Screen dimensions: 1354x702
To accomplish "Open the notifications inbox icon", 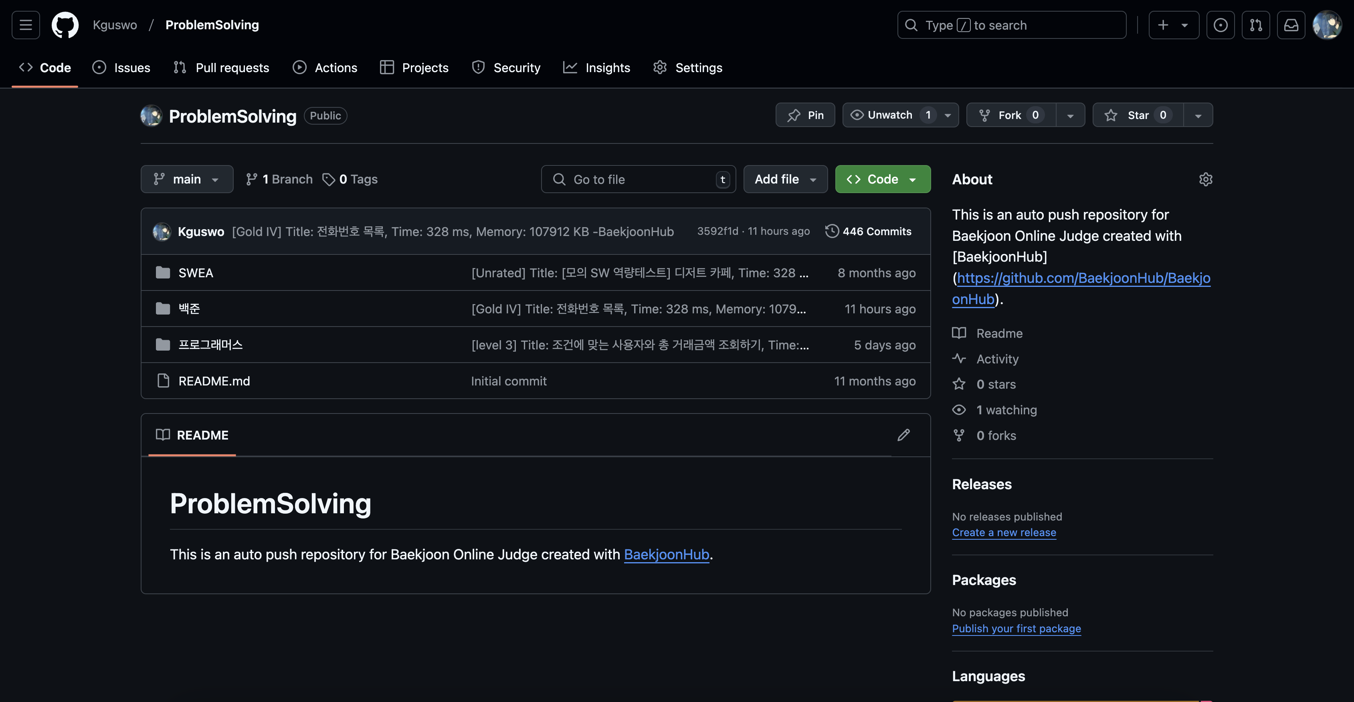I will point(1291,25).
